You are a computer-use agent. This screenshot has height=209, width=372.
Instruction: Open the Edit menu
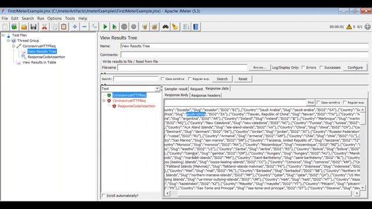click(15, 18)
